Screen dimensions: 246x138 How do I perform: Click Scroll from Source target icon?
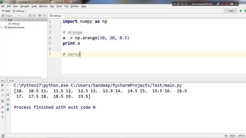(30, 15)
